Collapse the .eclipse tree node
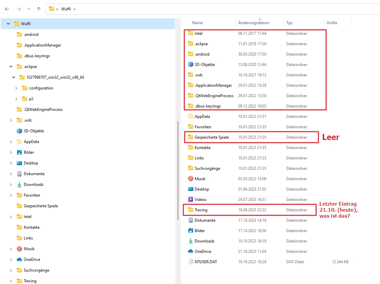The width and height of the screenshot is (380, 284). 11,67
